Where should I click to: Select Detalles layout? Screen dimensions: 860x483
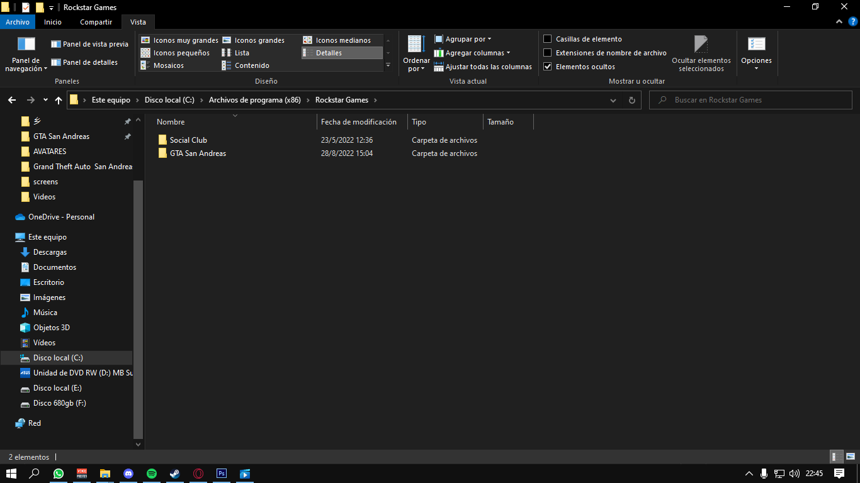(x=342, y=53)
